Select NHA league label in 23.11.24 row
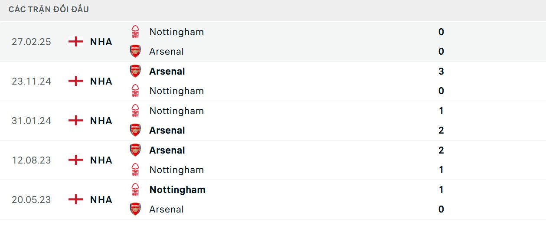Screen dimensions: 546x229 [x=101, y=81]
